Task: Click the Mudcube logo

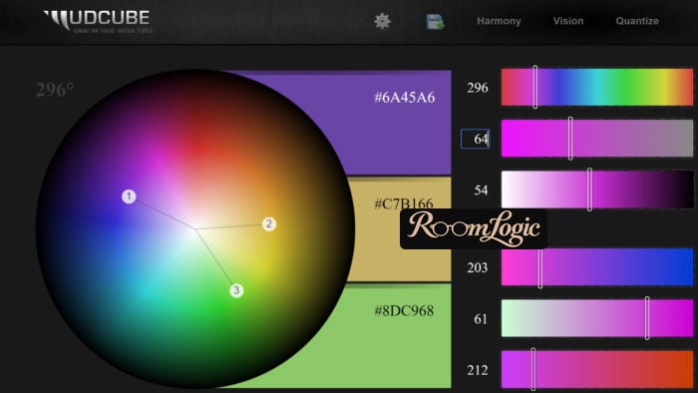Action: point(98,21)
